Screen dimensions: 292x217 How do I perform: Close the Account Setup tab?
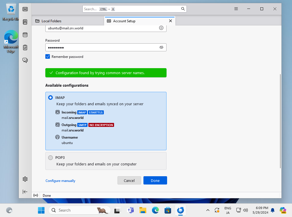tap(171, 21)
